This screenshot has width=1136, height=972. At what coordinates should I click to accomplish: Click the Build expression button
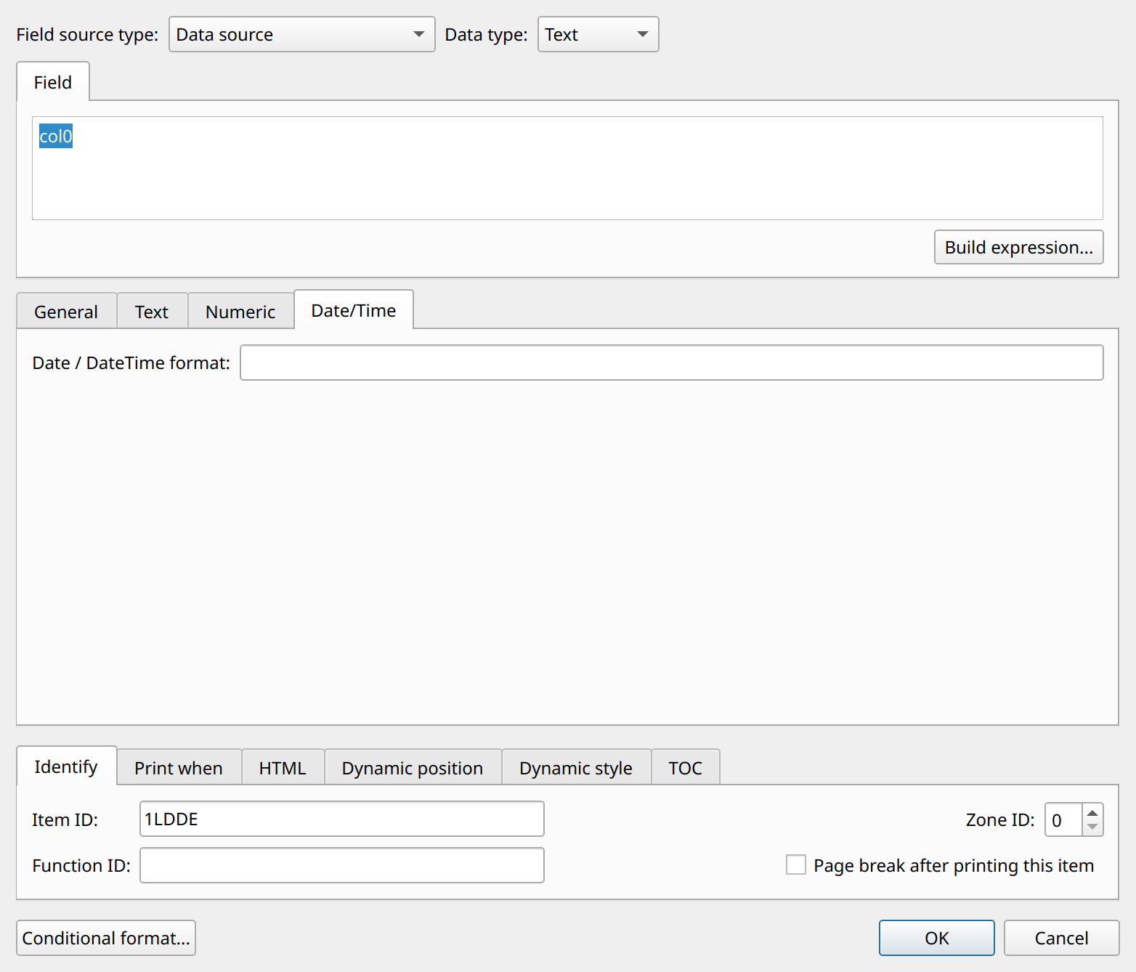tap(1018, 247)
